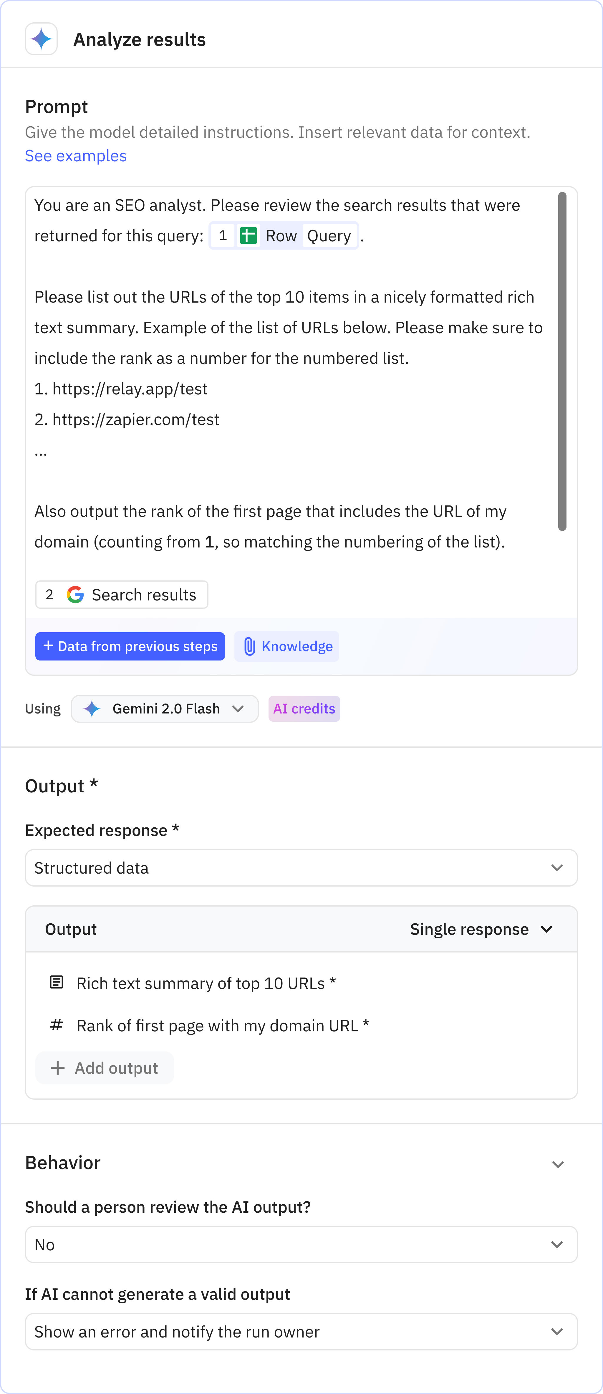603x1394 pixels.
Task: Click the Gemini sparkle icon in model selector
Action: (92, 708)
